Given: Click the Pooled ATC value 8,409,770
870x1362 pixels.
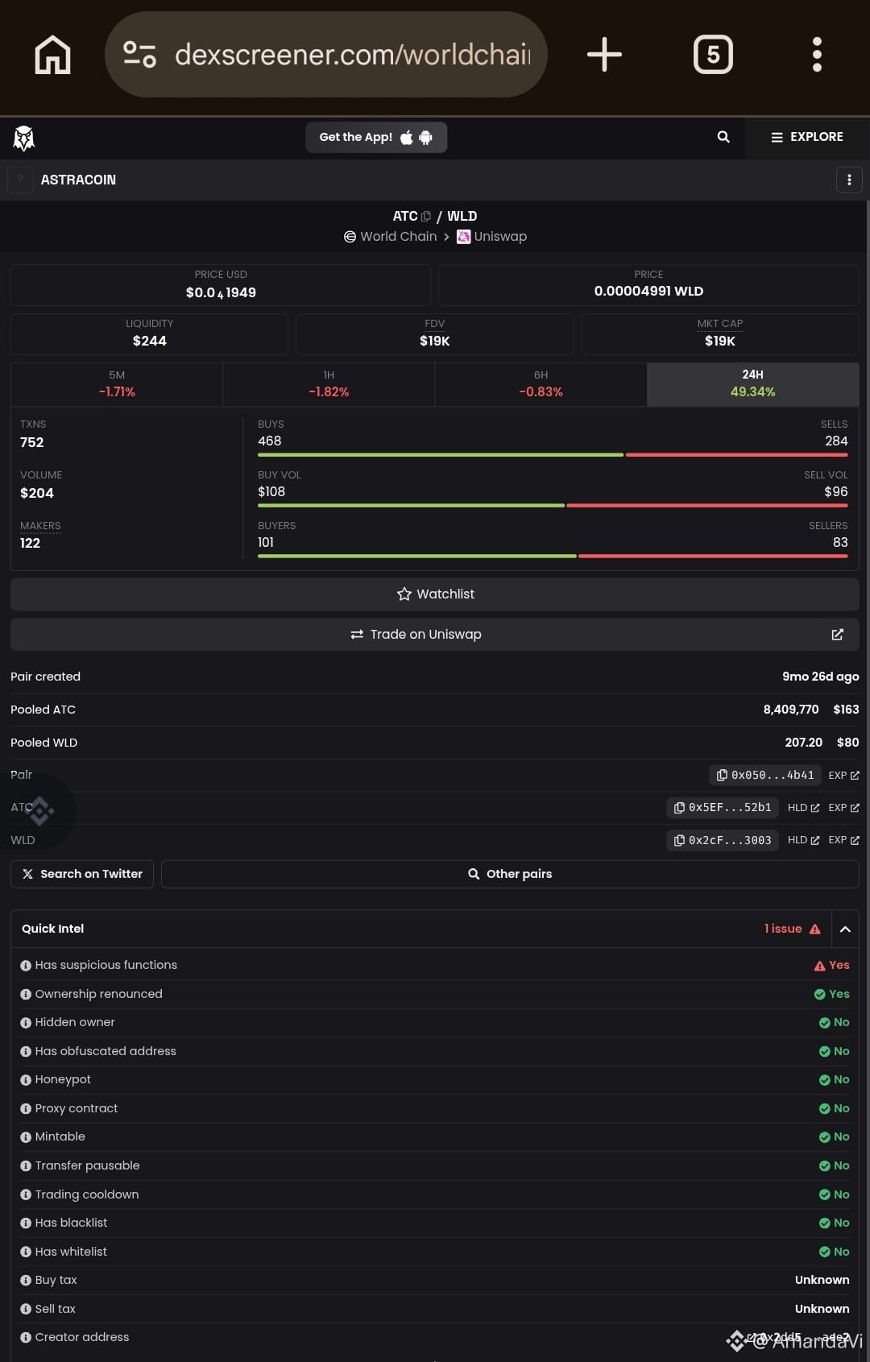Looking at the screenshot, I should (x=791, y=710).
